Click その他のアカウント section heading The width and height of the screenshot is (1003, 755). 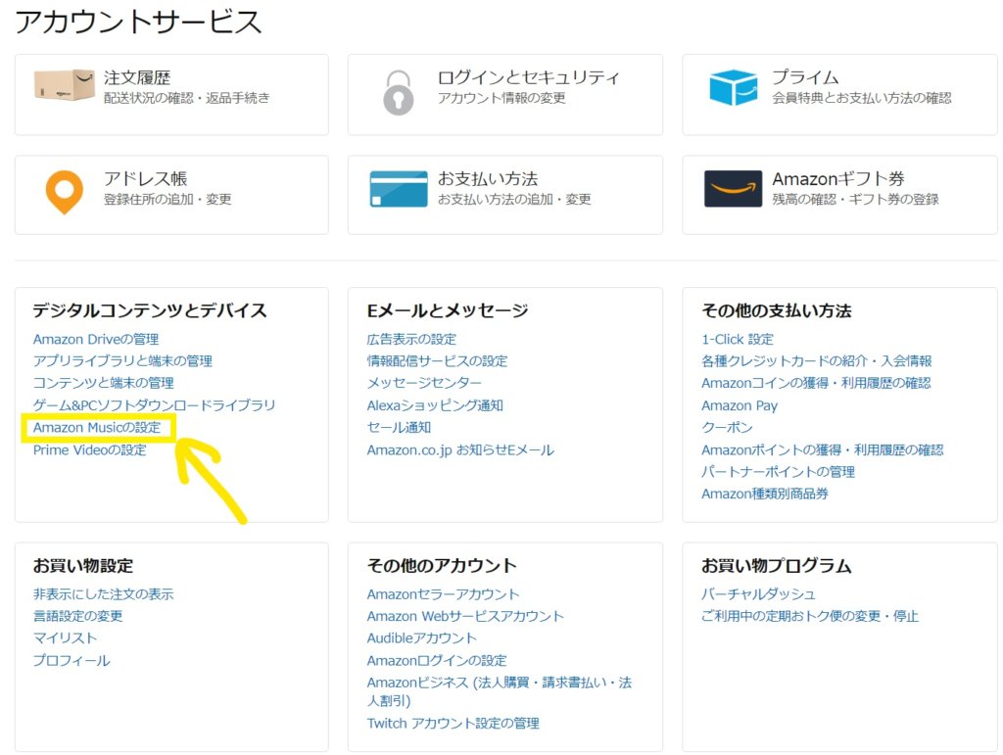tap(442, 566)
